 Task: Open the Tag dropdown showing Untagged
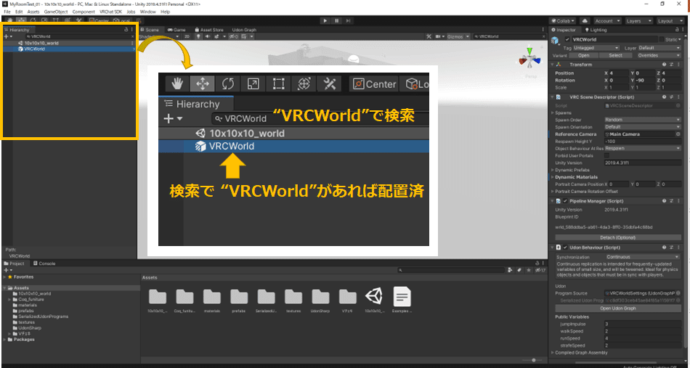coord(596,47)
